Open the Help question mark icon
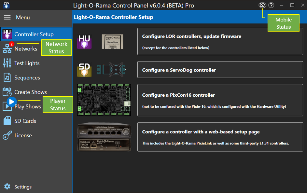Viewport: 307px width, 193px height. point(271,5)
